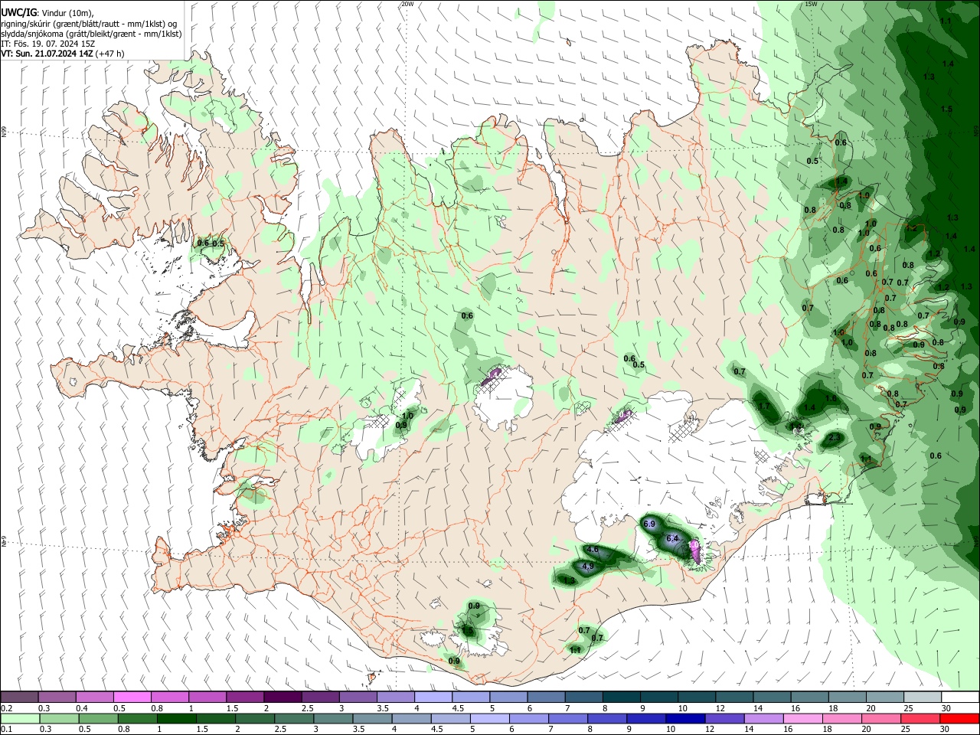Click the 4.6 precipitation value on the map
This screenshot has width=980, height=735.
pos(592,550)
